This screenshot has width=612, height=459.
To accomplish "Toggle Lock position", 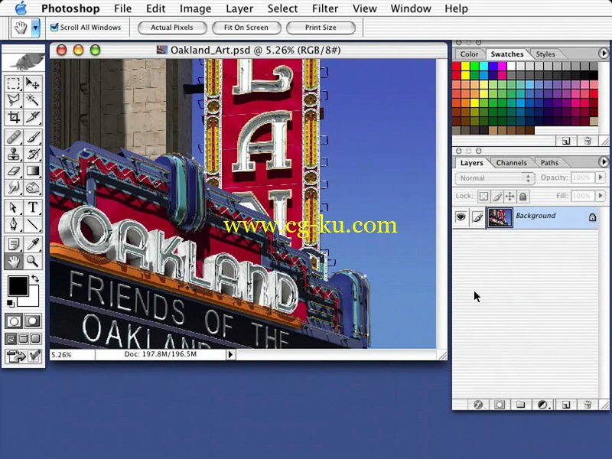I will (509, 196).
